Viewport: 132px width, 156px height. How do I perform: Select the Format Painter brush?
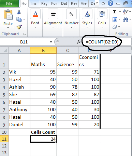[19, 27]
